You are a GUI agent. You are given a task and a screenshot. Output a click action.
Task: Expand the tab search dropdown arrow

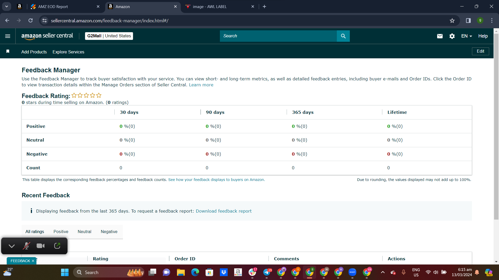coord(6,6)
